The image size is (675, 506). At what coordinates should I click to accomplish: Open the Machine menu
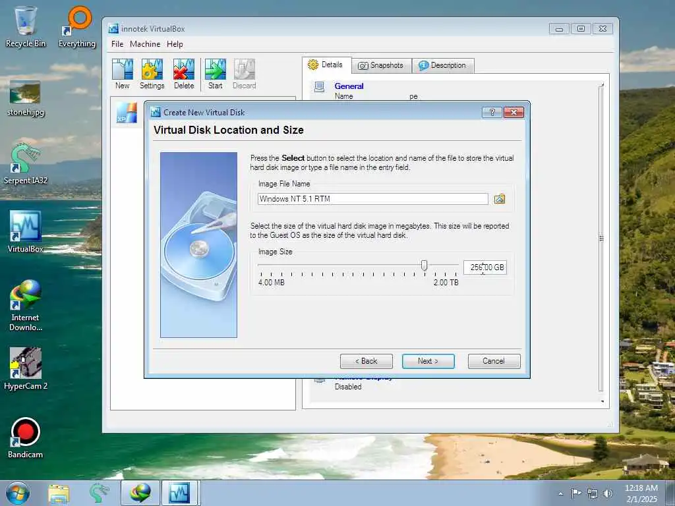pyautogui.click(x=145, y=44)
